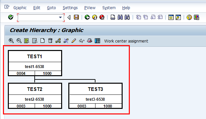This screenshot has width=206, height=119.
Task: Open the Graphic menu
Action: 20,8
